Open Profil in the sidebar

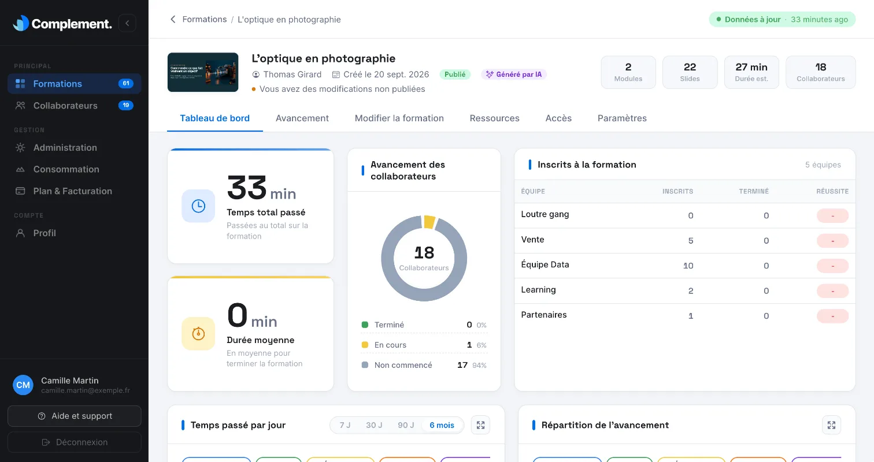click(75, 233)
